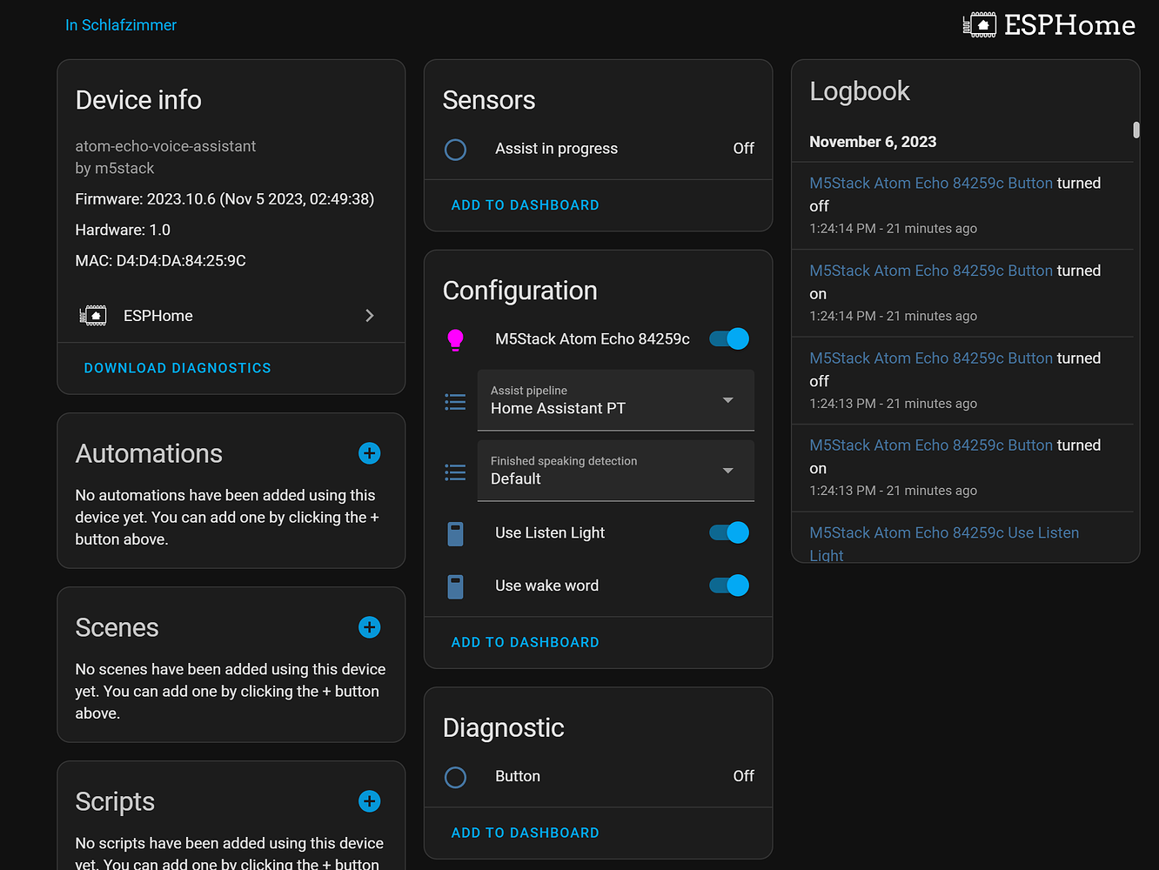Open the Assist pipeline dropdown
This screenshot has height=870, width=1159.
coord(727,400)
